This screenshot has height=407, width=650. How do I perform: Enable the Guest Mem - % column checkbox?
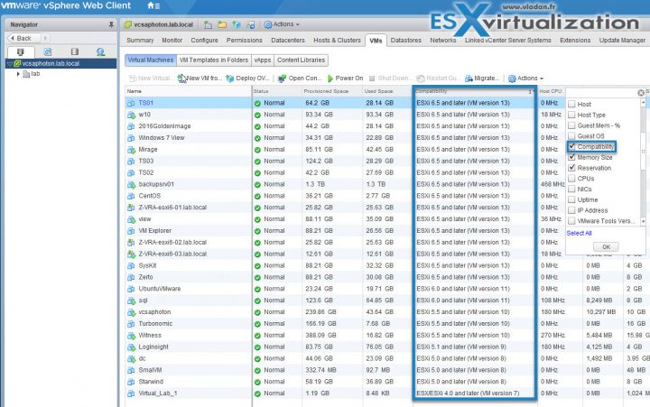[571, 125]
